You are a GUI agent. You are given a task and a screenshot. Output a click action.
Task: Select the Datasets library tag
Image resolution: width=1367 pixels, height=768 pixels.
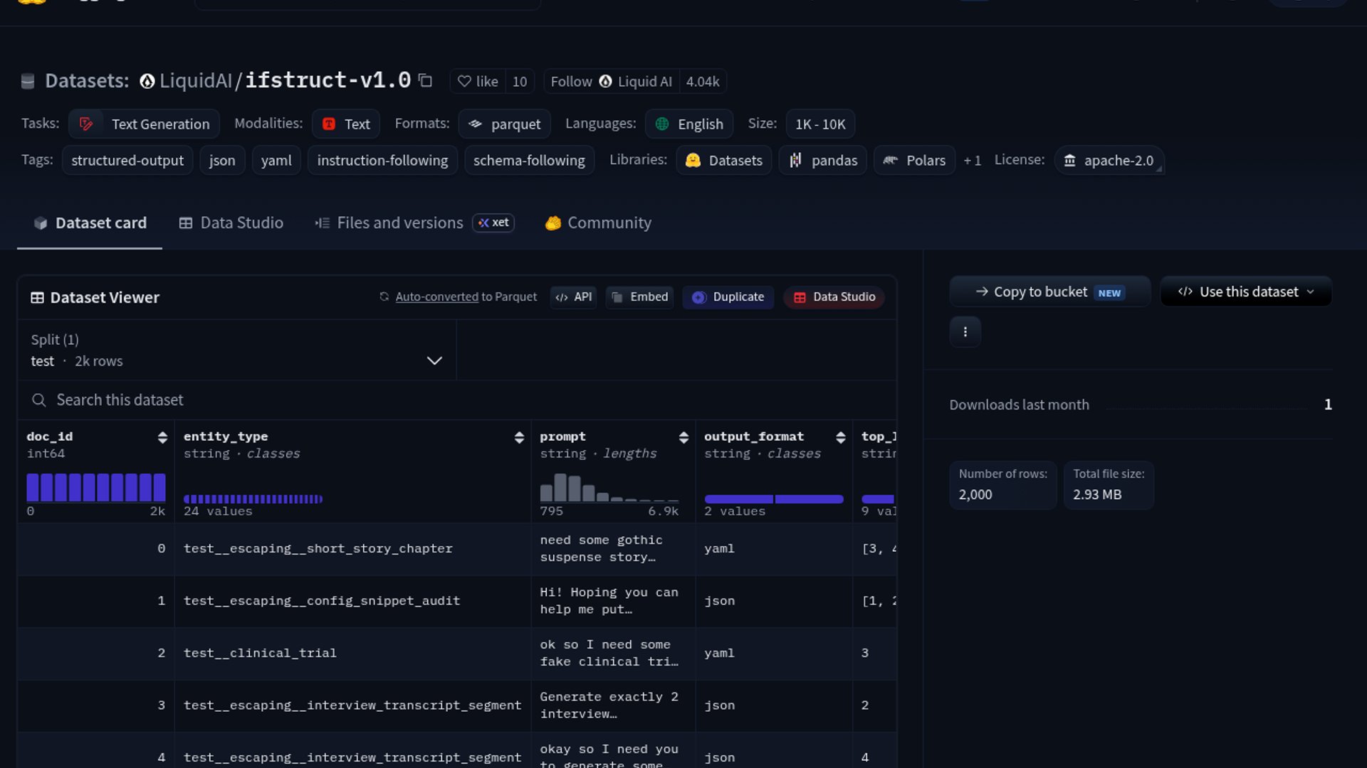tap(724, 160)
